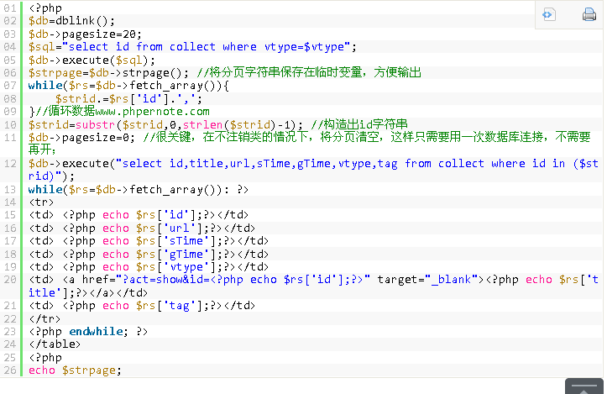Click the 'substr' function on line 10
The image size is (607, 394).
pyautogui.click(x=95, y=124)
